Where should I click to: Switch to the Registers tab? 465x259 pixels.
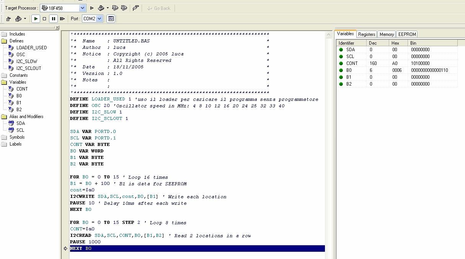point(367,34)
